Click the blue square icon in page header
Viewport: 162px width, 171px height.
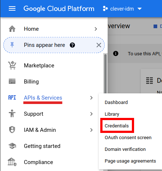click(155, 26)
